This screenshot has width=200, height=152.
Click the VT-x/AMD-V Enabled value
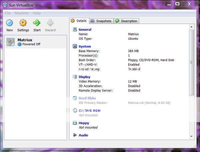coord(134,65)
